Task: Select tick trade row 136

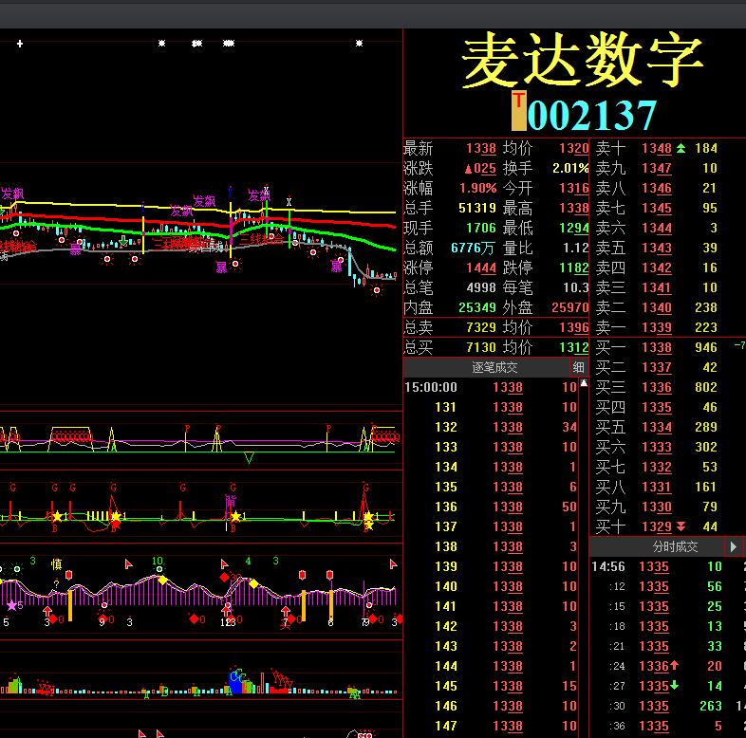Action: point(491,507)
